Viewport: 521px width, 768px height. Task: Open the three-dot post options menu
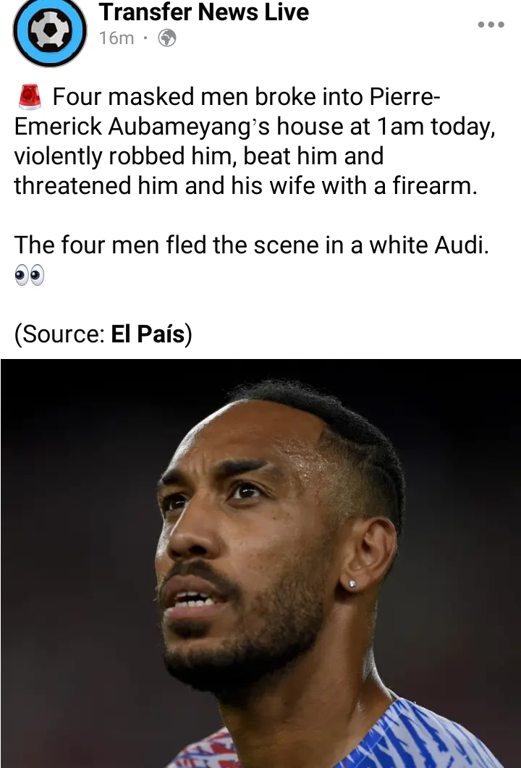tap(491, 25)
